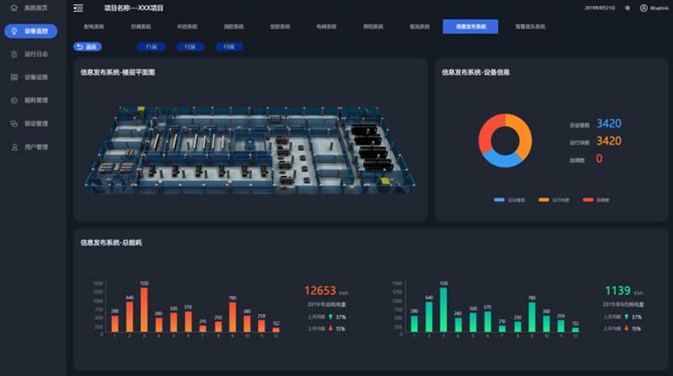Click the 联动管理 sidebar icon
Viewport: 673px width, 376px height.
[x=14, y=124]
